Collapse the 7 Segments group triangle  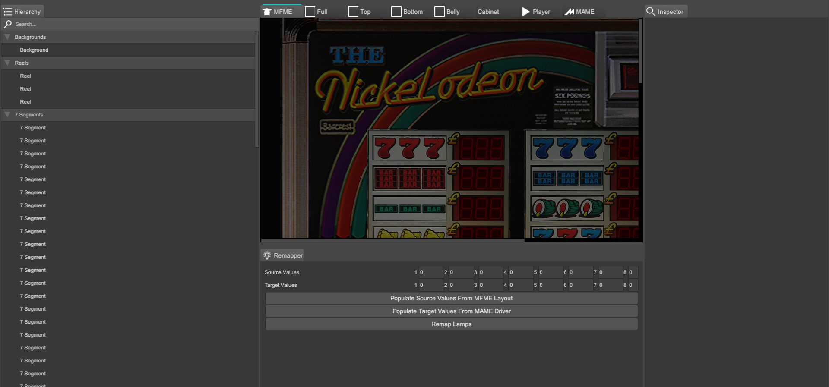pyautogui.click(x=7, y=115)
